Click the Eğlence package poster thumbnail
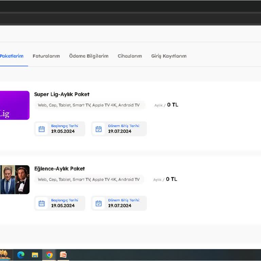Image resolution: width=261 pixels, height=261 pixels. [15, 180]
